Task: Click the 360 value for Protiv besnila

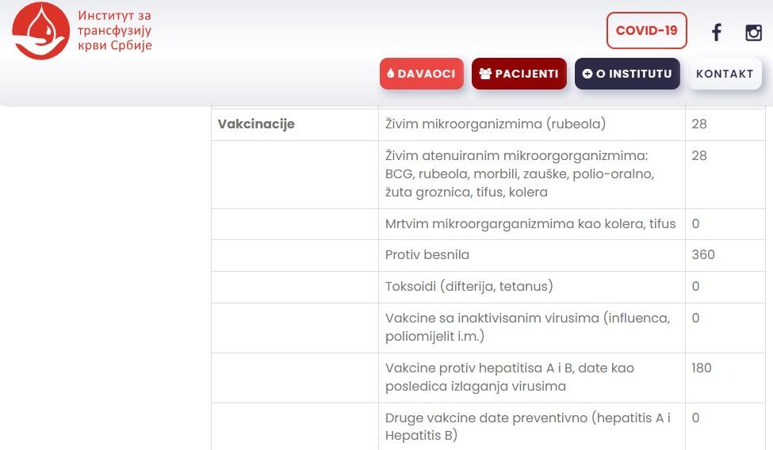Action: (703, 255)
